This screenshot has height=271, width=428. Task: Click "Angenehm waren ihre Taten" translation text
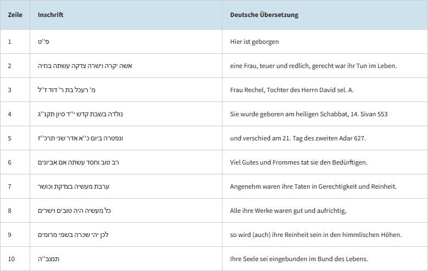coord(313,187)
